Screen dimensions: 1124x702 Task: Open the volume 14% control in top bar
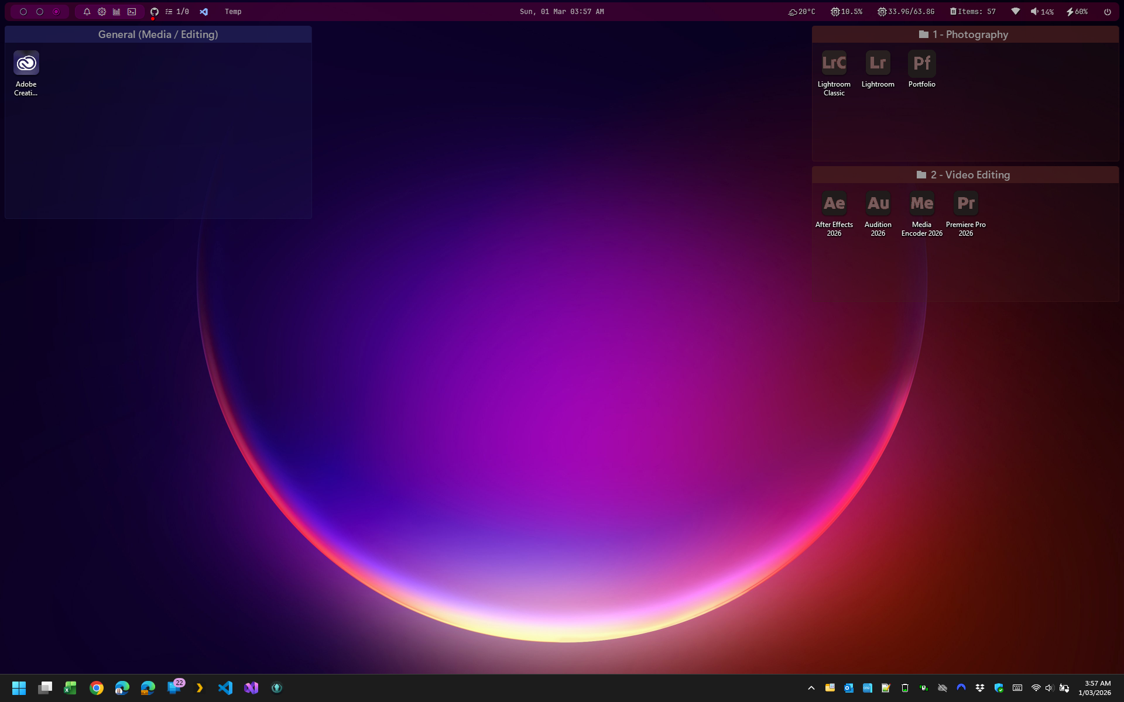click(x=1042, y=12)
